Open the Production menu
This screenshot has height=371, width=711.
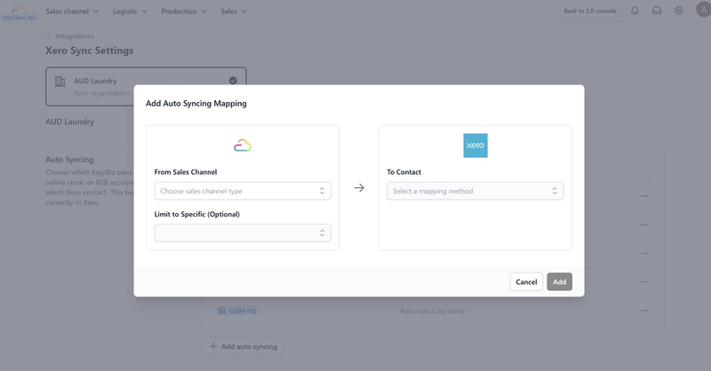click(x=184, y=12)
